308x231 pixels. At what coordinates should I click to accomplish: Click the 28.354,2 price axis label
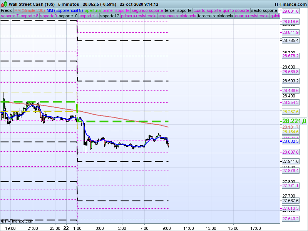click(x=291, y=102)
